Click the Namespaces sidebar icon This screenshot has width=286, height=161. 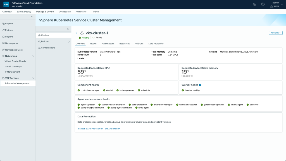[x=3, y=43]
